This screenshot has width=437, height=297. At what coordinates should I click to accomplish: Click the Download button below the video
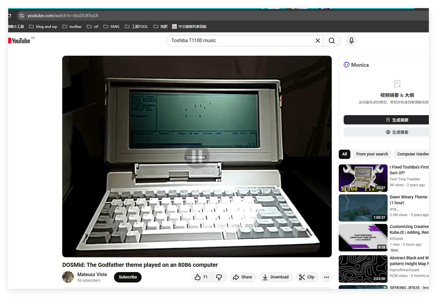click(276, 277)
